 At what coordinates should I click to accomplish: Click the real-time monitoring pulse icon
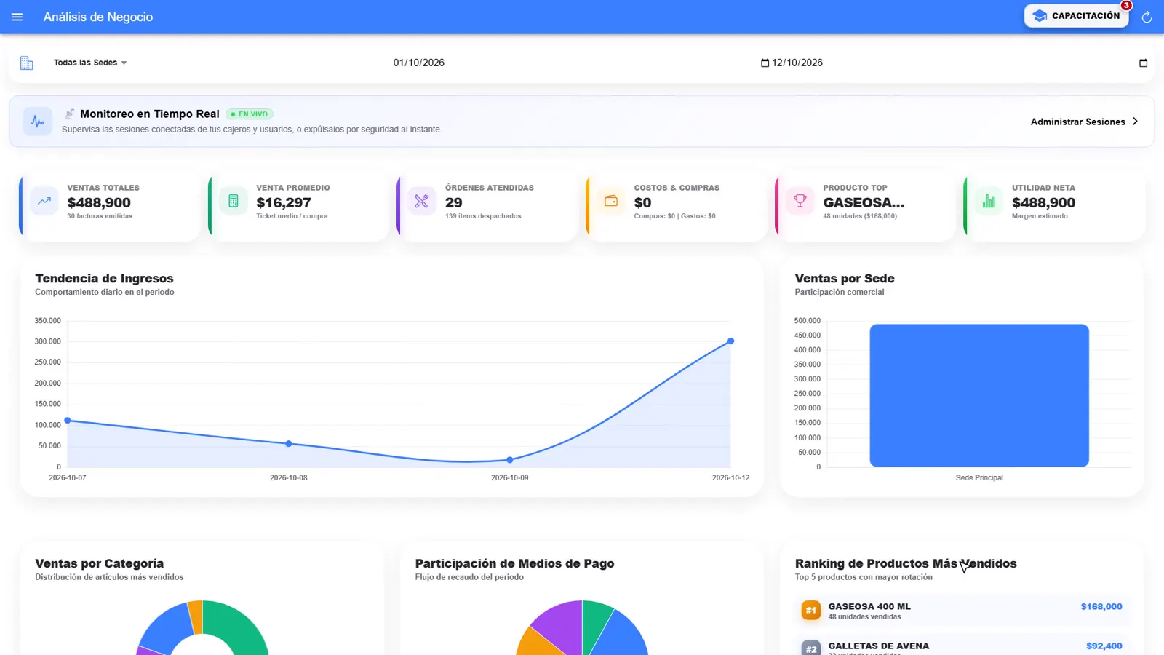pyautogui.click(x=37, y=122)
